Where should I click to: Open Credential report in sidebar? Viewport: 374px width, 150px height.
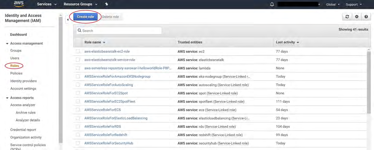coord(23,130)
